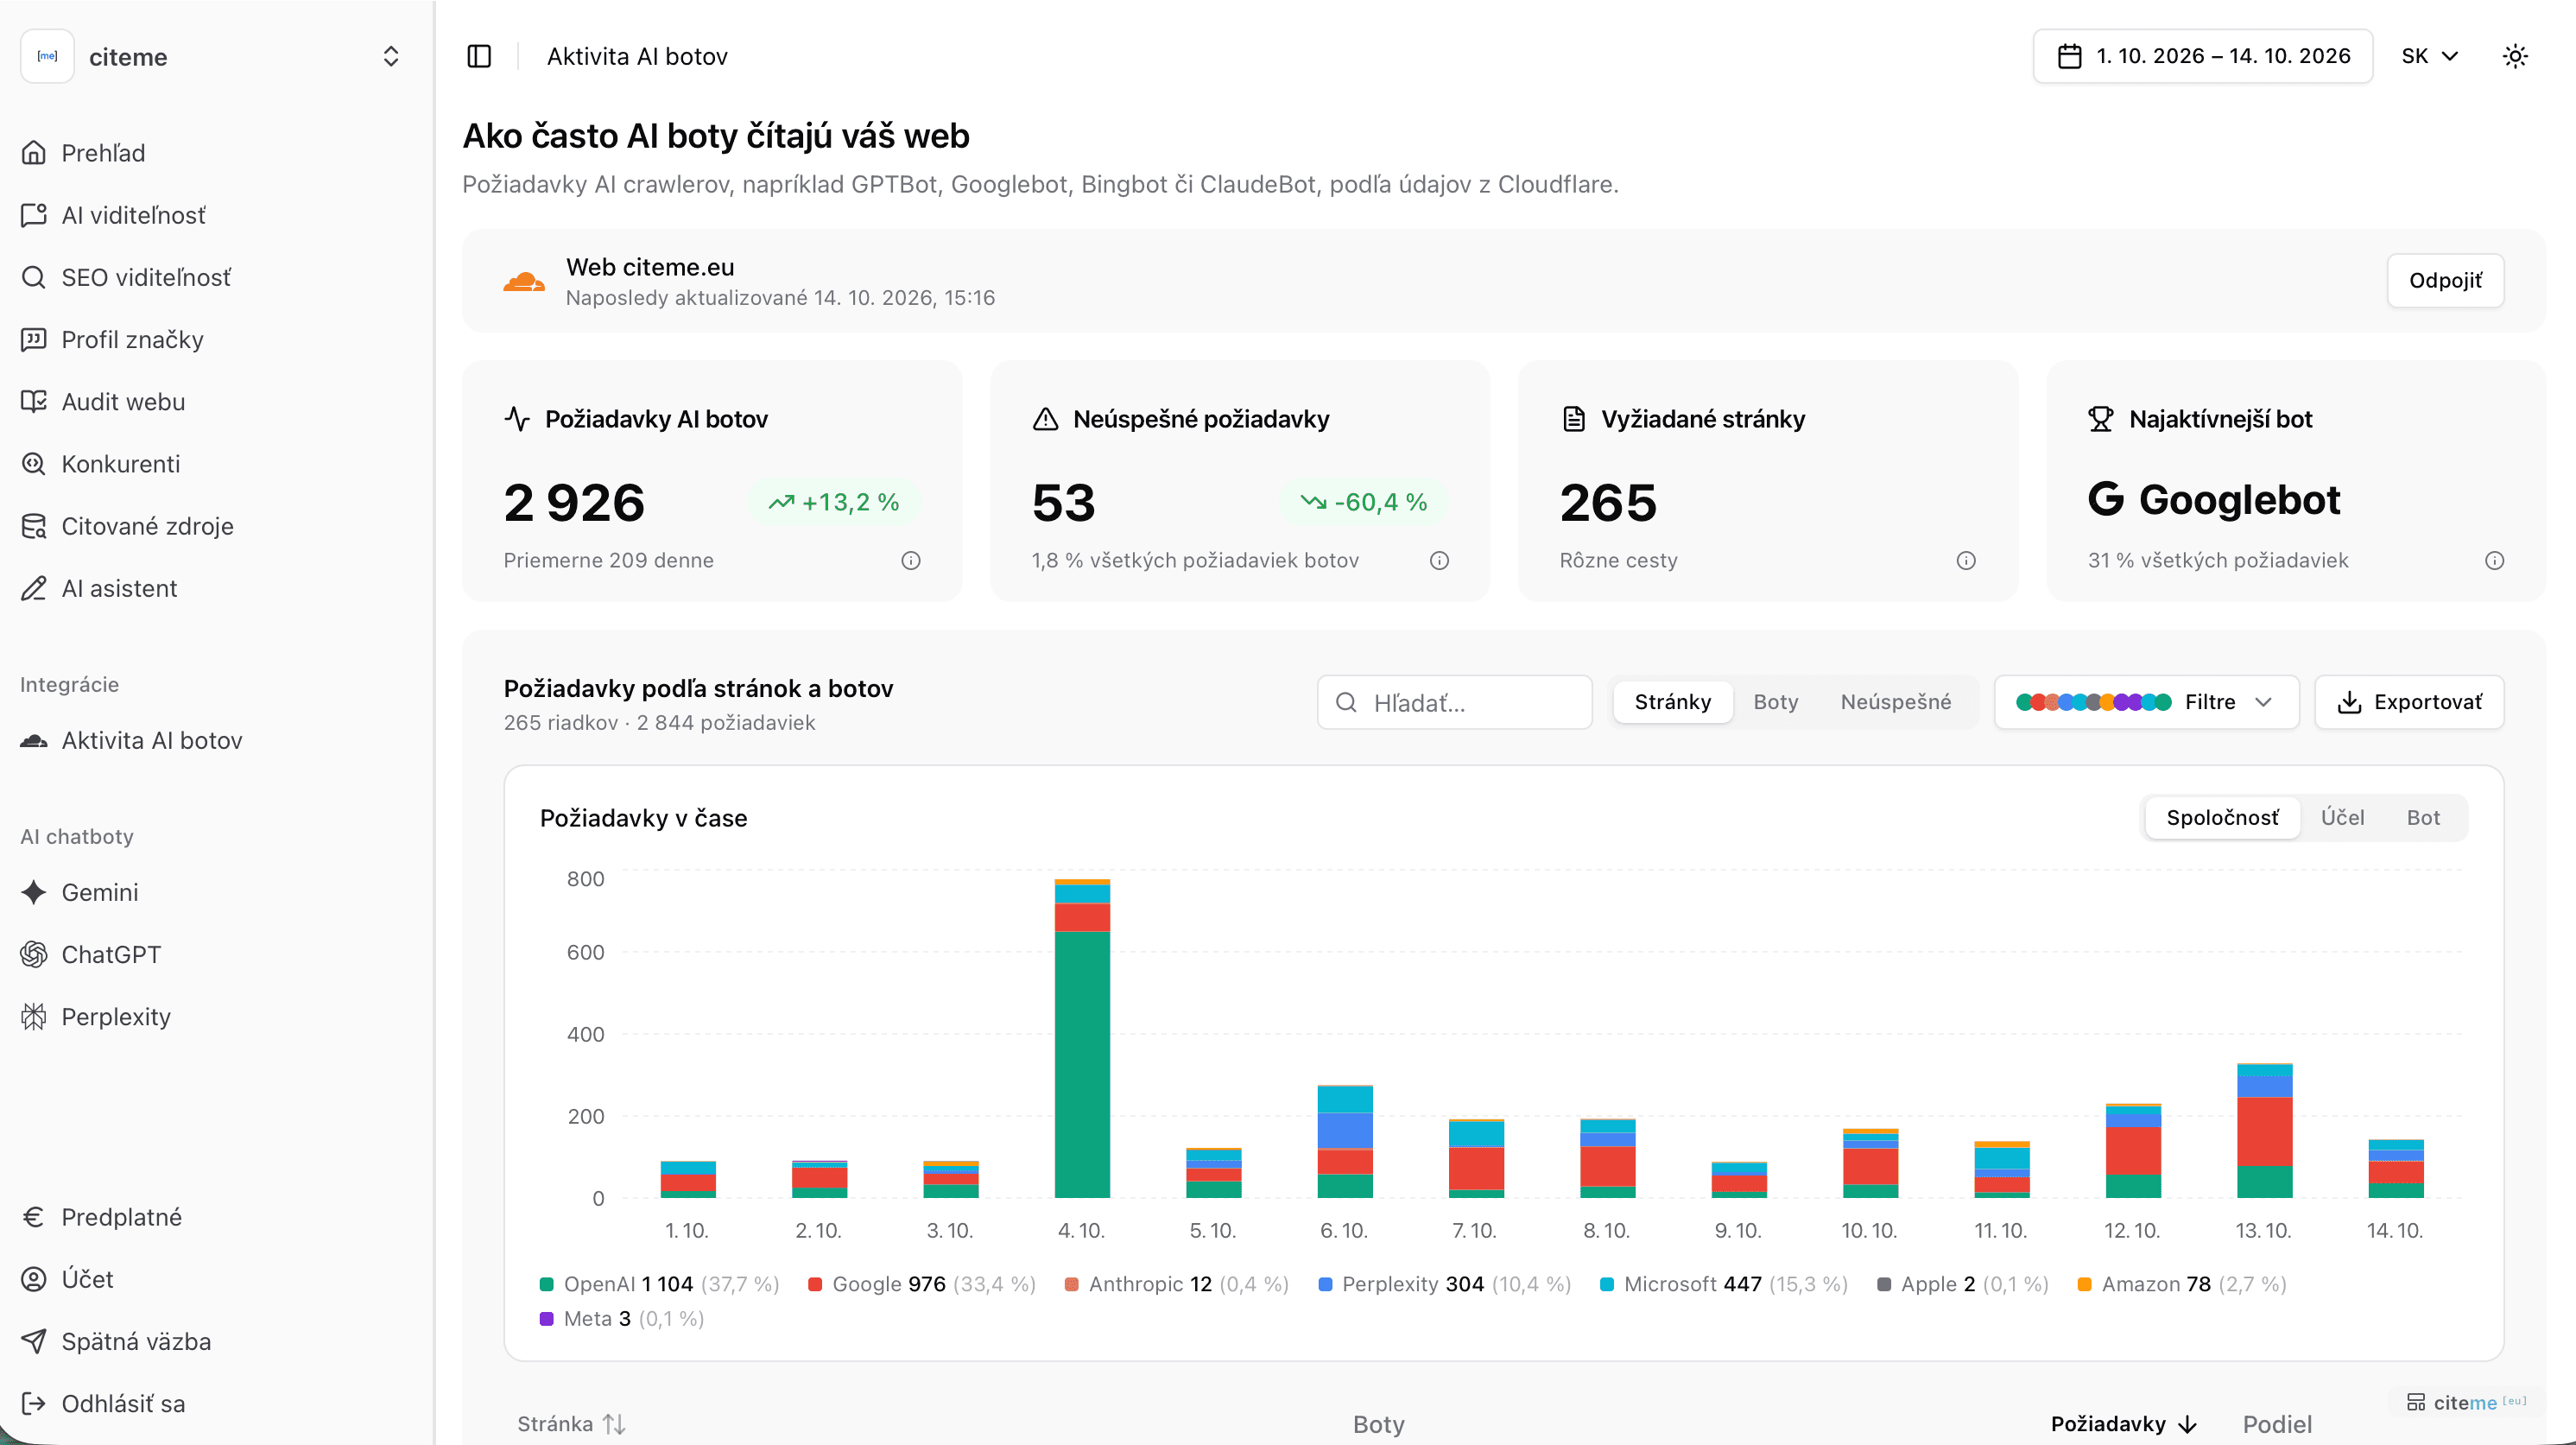Group chart by Spoločnosť
Image resolution: width=2576 pixels, height=1445 pixels.
2222,817
